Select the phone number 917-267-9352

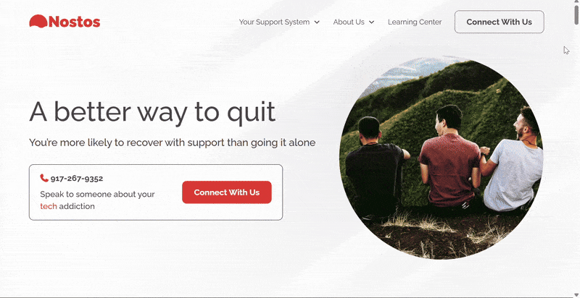pos(77,179)
